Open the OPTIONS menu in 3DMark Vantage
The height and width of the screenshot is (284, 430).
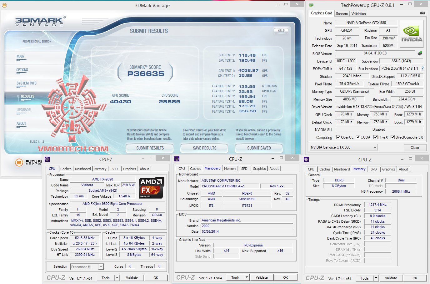[22, 70]
